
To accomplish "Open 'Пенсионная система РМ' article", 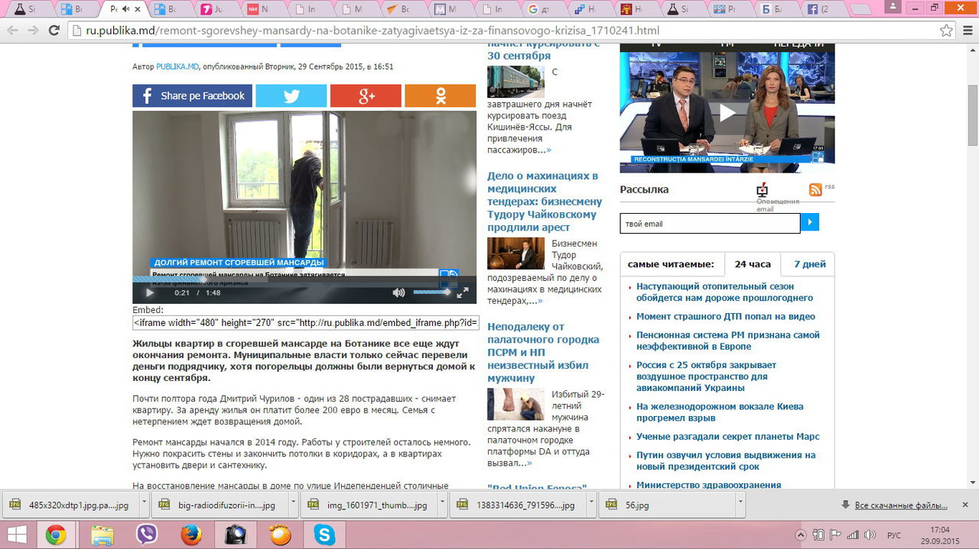I will 728,341.
